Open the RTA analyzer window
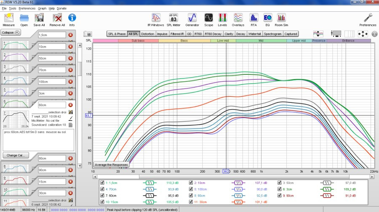This screenshot has width=379, height=212. click(254, 18)
